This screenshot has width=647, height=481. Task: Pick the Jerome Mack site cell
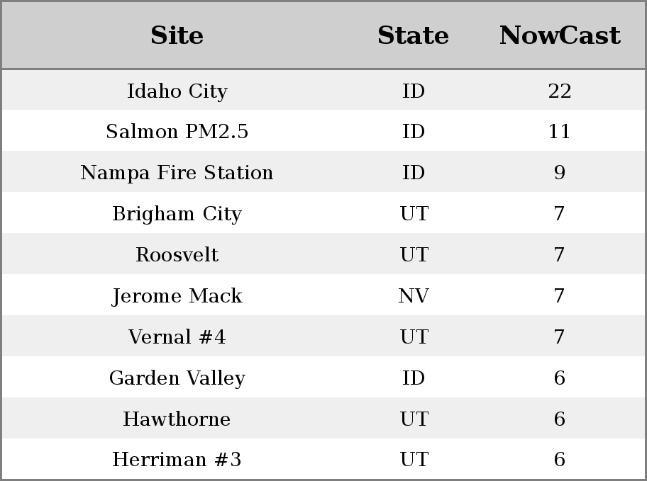[x=177, y=295]
